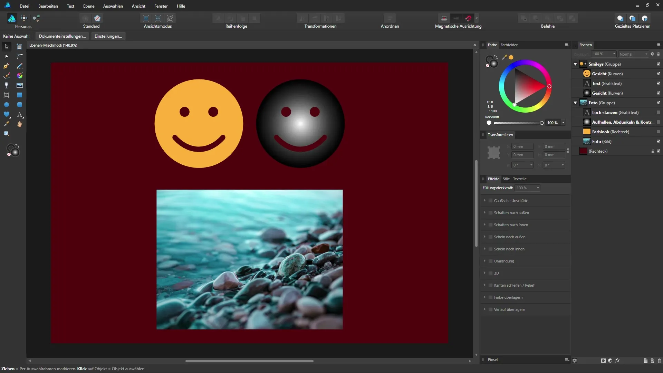Screen dimensions: 663x373
Task: Add a new layer with page icon
Action: 645,360
